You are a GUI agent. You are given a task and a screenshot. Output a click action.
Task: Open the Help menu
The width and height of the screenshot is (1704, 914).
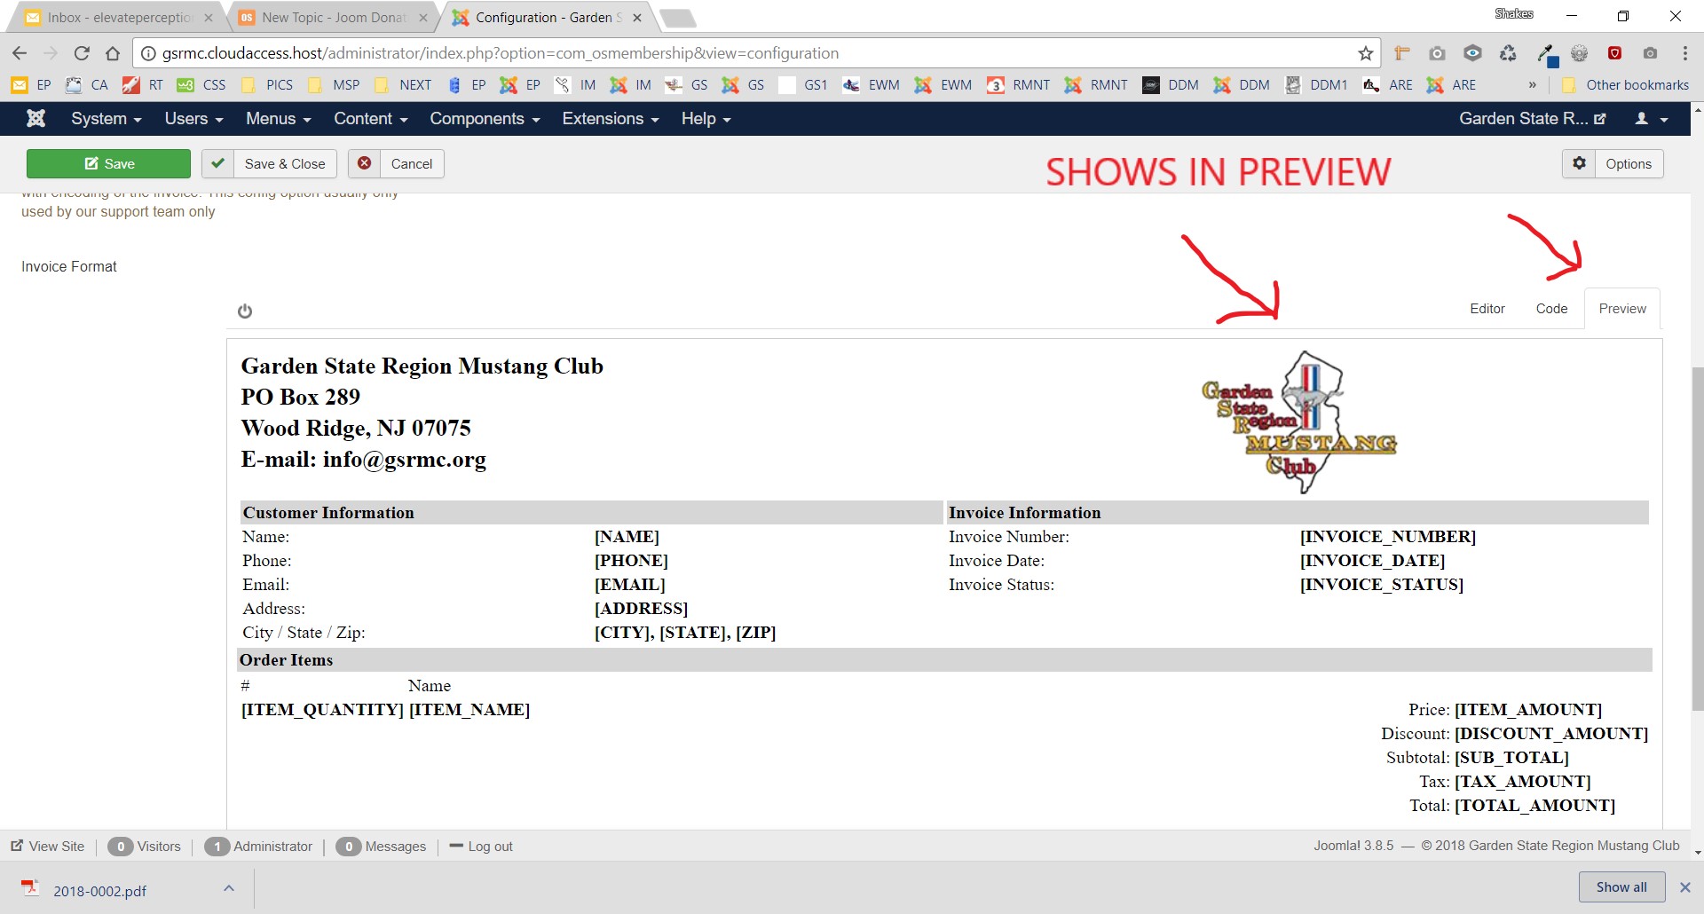tap(706, 118)
